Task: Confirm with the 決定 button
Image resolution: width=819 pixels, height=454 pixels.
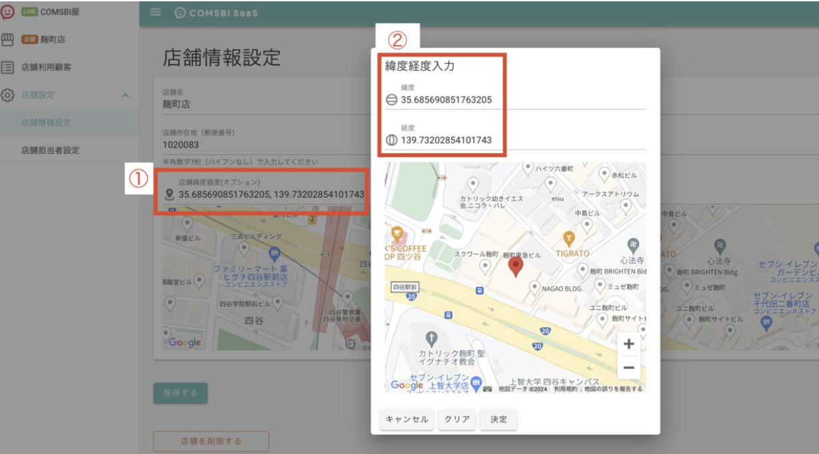Action: 498,419
